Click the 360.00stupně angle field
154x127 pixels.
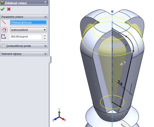[x=25, y=37]
